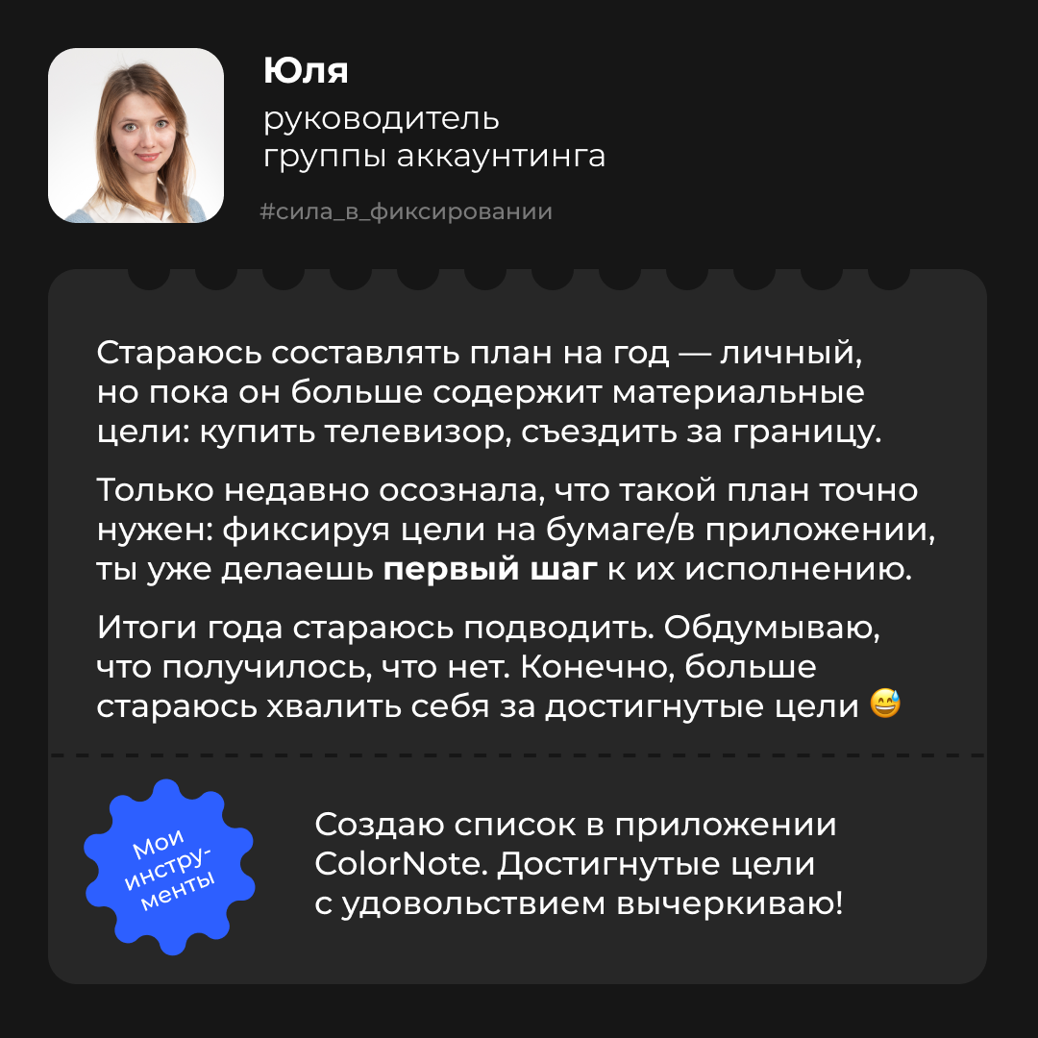Click the line starting Только недавно осознала

[507, 490]
